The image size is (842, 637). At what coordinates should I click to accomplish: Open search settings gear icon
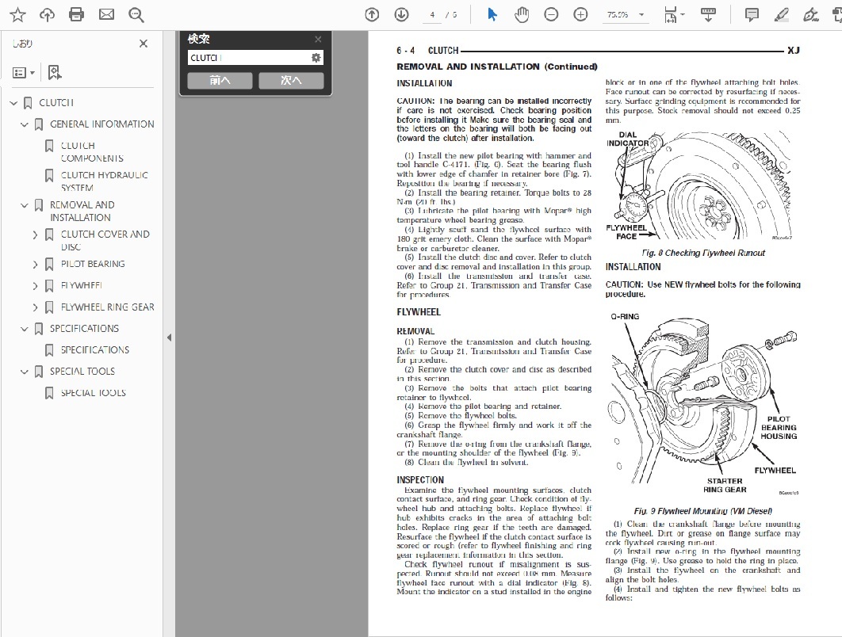(316, 57)
